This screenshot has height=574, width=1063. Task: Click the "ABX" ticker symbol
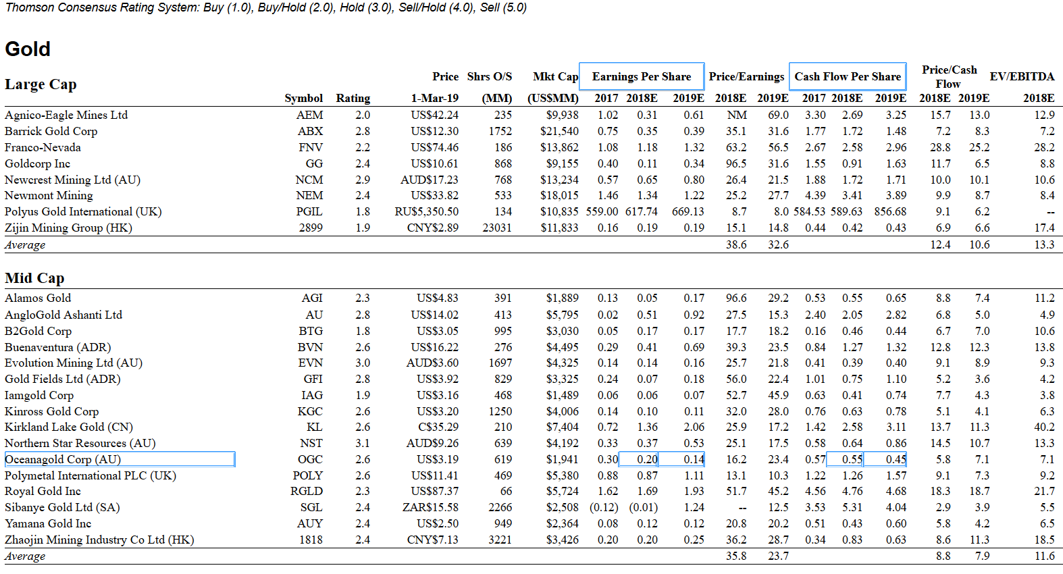coord(311,131)
